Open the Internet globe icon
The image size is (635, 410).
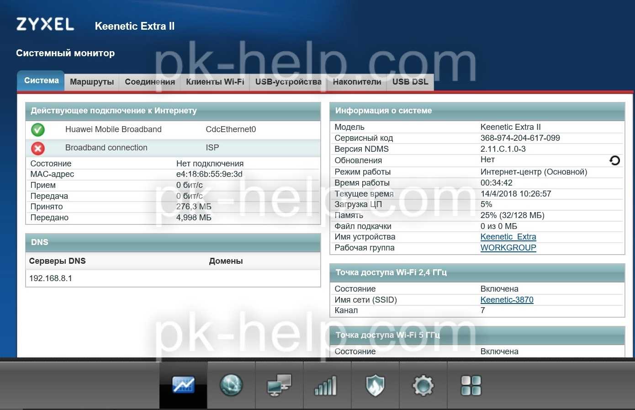coord(231,385)
